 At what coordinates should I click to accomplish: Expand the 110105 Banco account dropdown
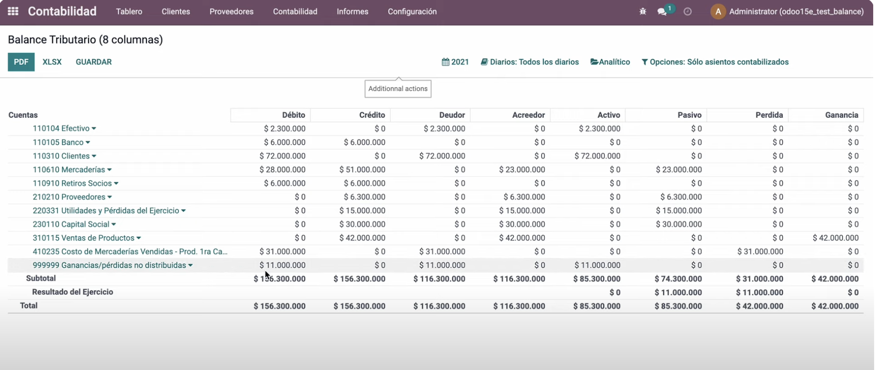[x=88, y=143]
